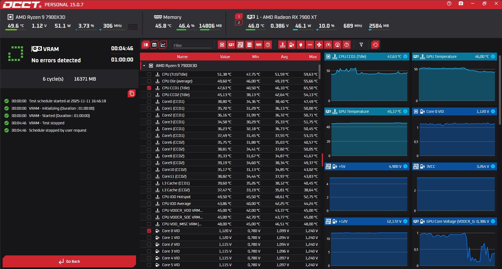Click the 'VRAM - Test stopped' log entry
This screenshot has height=269, width=502.
tap(47, 123)
